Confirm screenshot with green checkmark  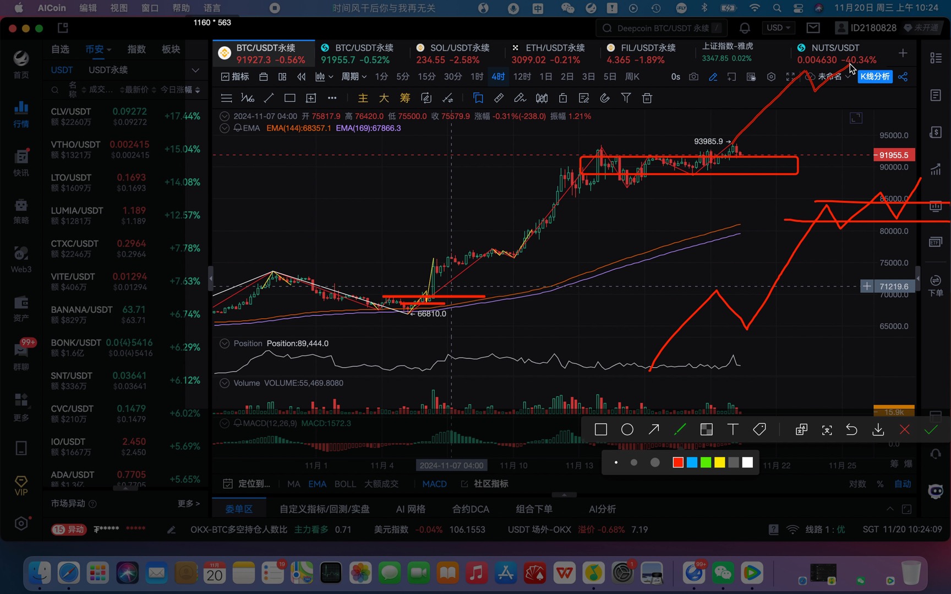(931, 429)
